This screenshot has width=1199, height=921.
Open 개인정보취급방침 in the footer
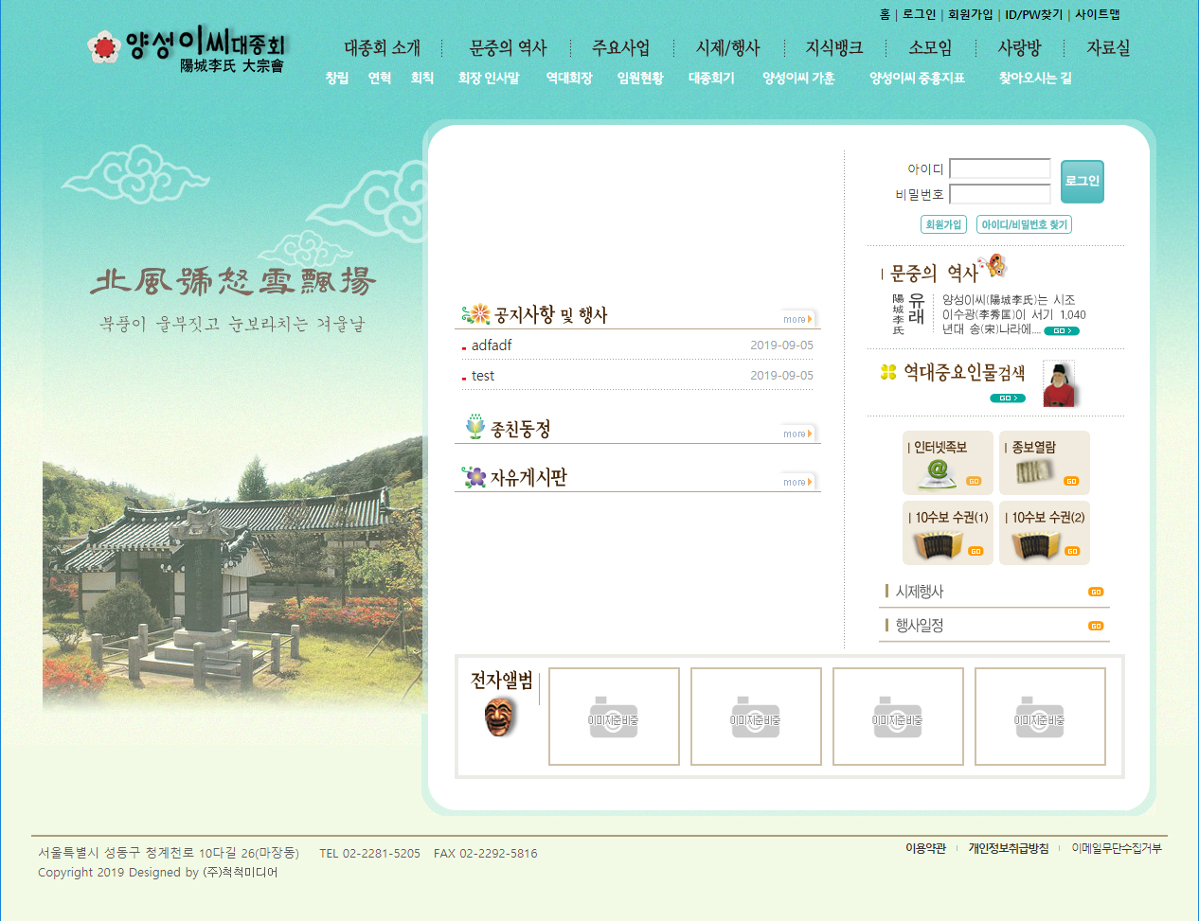[1008, 848]
